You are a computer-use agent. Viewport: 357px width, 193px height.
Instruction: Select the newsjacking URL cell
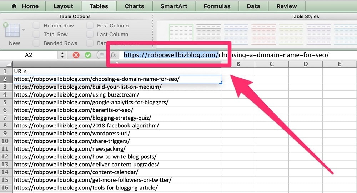(x=117, y=149)
